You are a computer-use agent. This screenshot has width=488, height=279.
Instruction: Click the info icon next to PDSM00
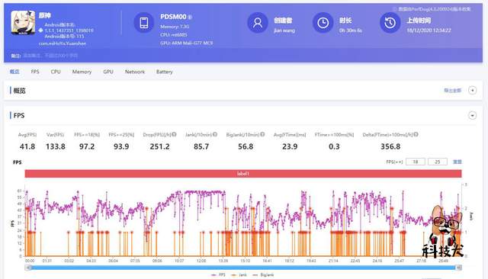(190, 18)
